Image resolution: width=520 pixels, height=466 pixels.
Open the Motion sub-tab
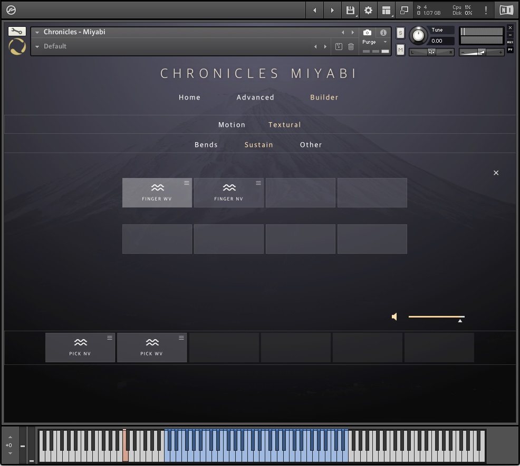(232, 125)
